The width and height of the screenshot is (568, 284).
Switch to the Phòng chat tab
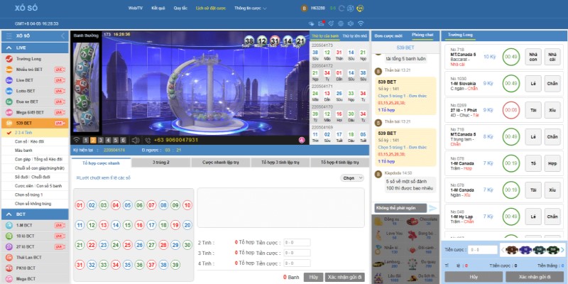click(x=422, y=35)
